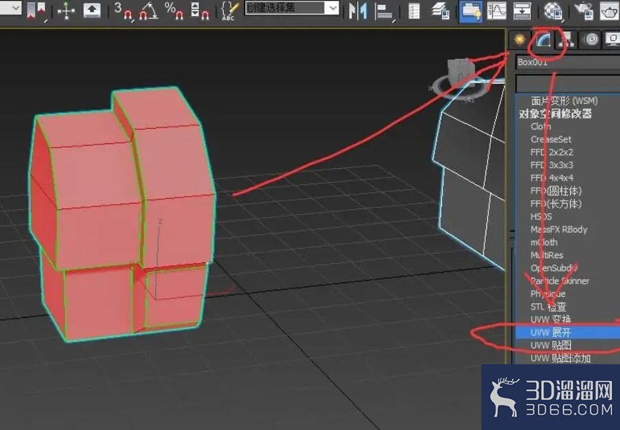Switch to the Create panel star tab
This screenshot has height=430, width=620.
point(520,39)
